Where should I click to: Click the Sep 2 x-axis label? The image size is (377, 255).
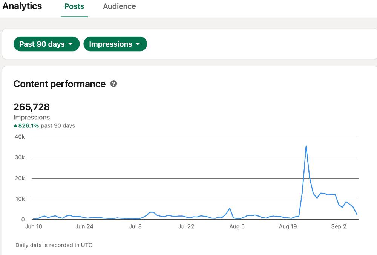pos(339,226)
